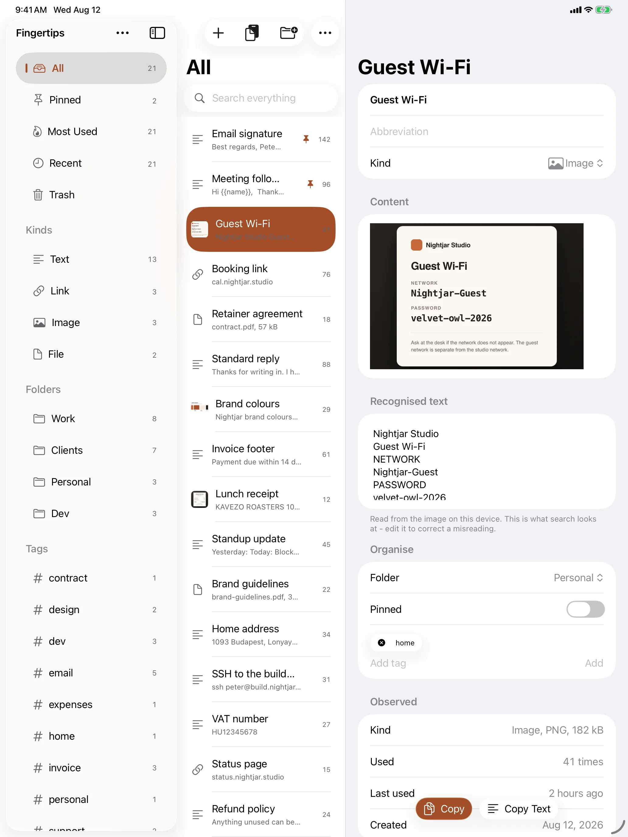Image resolution: width=628 pixels, height=837 pixels.
Task: Click the Copy Text button
Action: (x=518, y=809)
